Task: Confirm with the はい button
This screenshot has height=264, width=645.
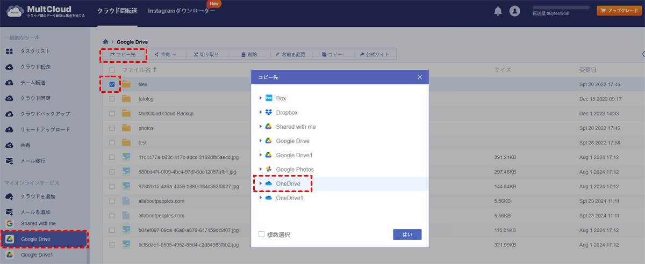Action: pos(407,234)
